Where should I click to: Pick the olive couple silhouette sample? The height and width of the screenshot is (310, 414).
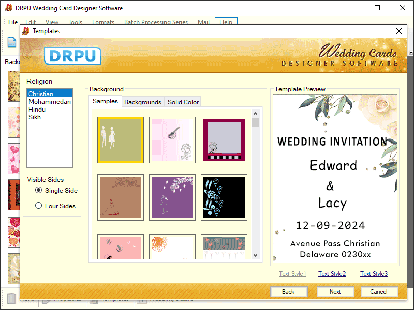[x=121, y=140]
